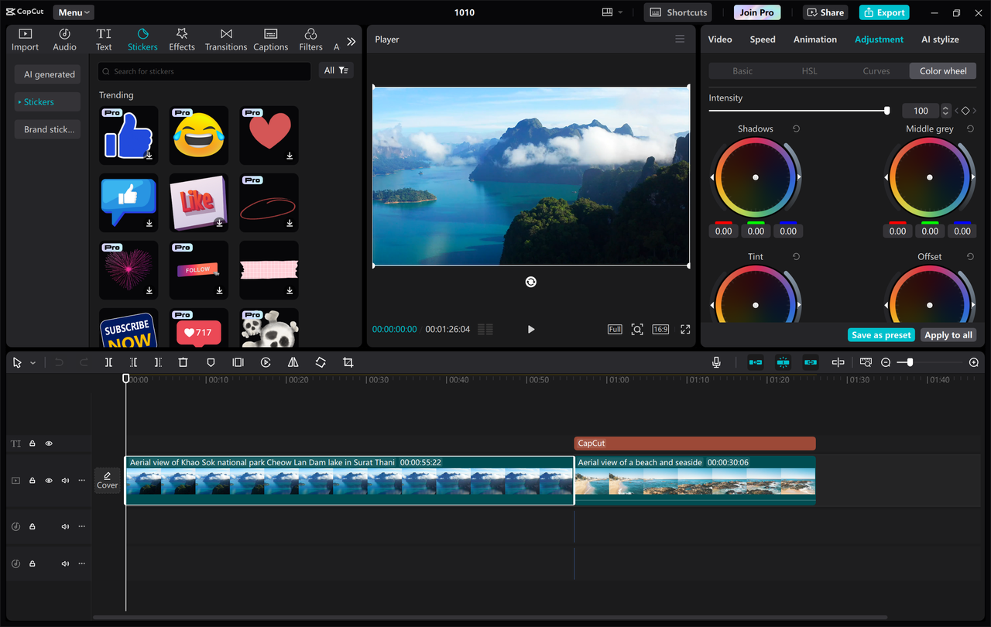This screenshot has height=627, width=991.
Task: Select the HSL adjustment sub-tab
Action: click(809, 70)
